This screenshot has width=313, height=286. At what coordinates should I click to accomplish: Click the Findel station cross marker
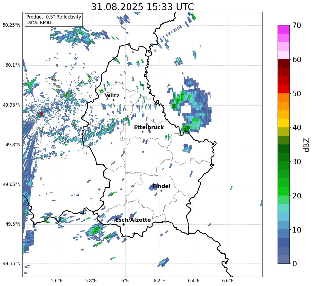point(162,191)
